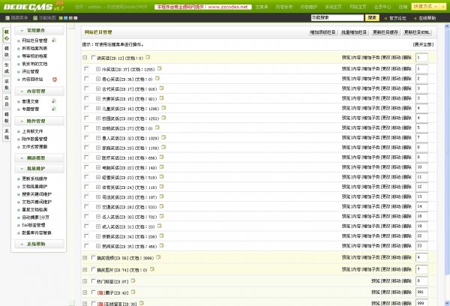Screen dimensions: 450x306
Task: Collapse the 常用操作 sidebar section
Action: (39, 31)
